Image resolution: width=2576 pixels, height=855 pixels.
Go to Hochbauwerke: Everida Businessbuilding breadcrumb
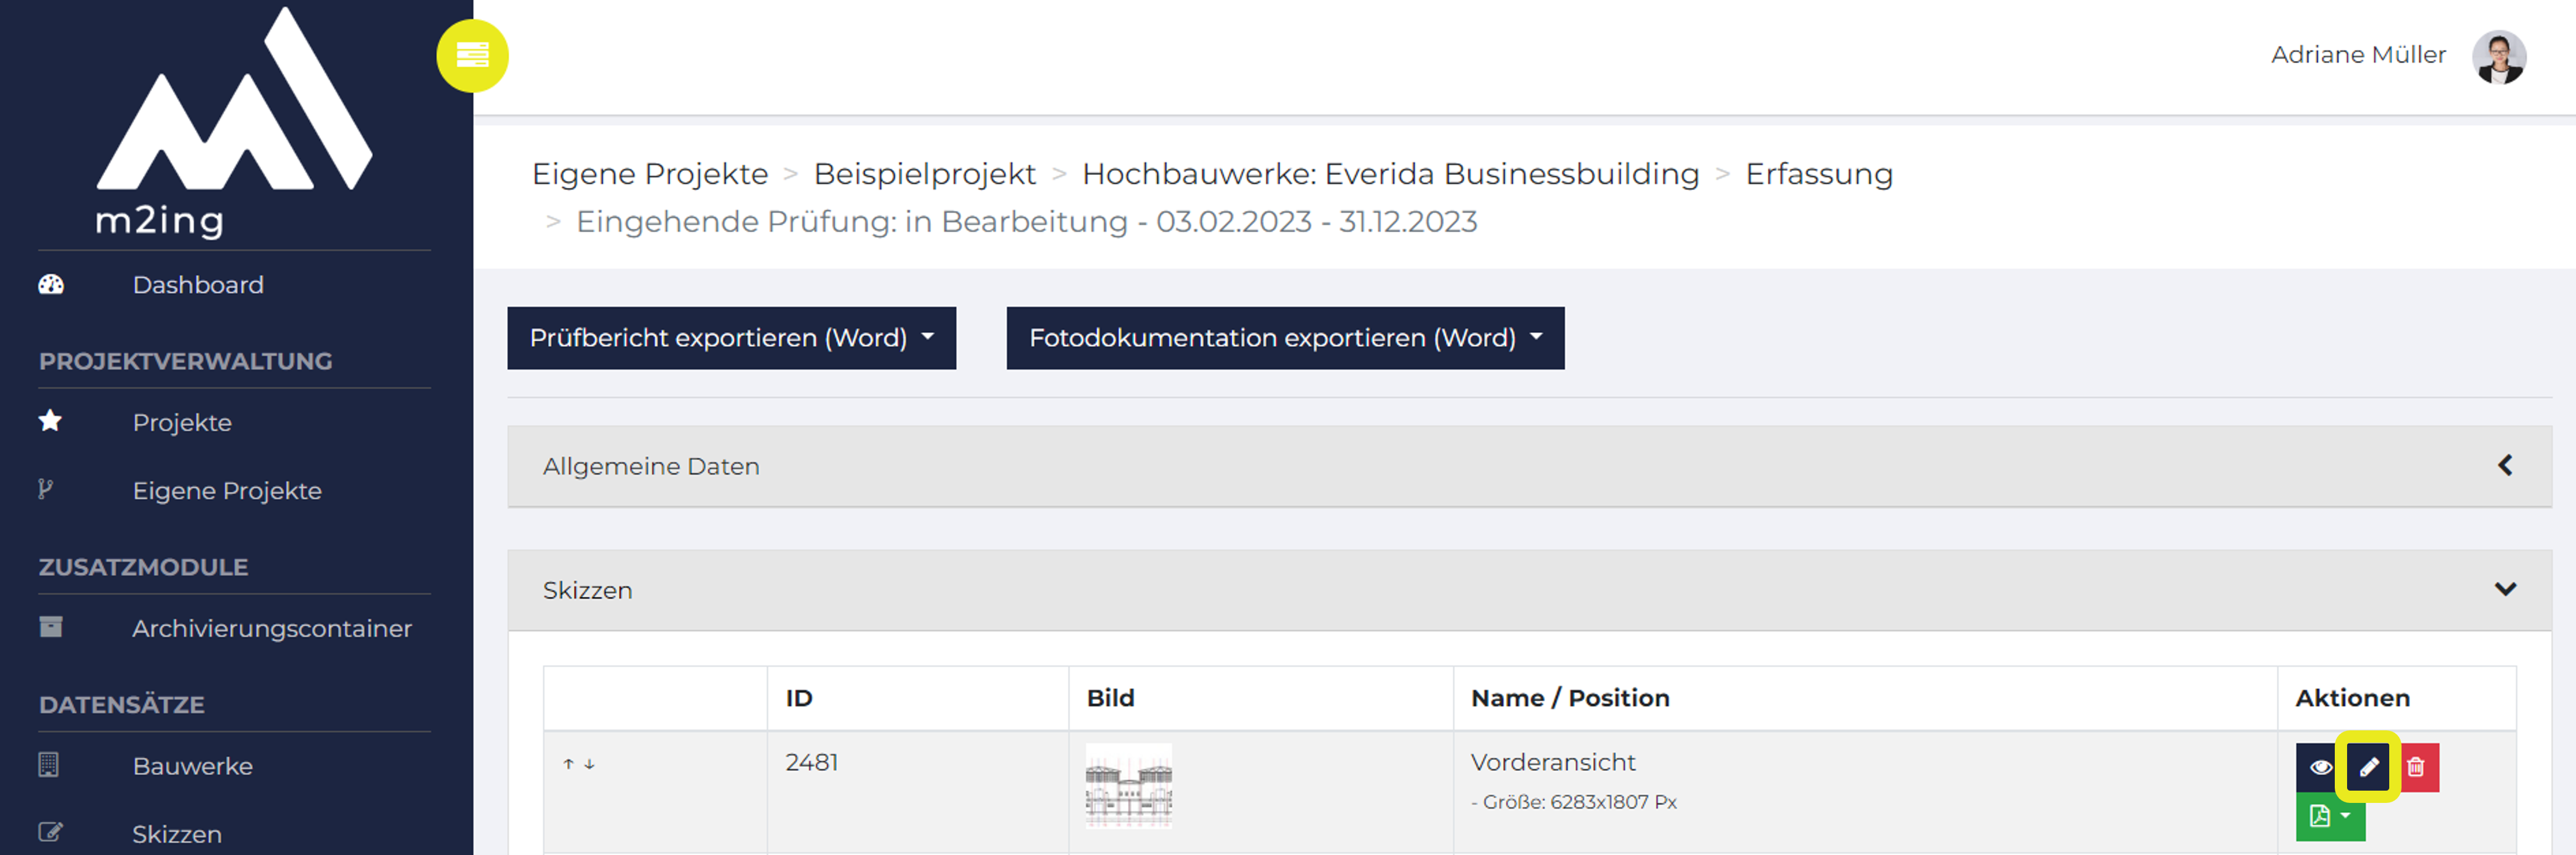click(x=1391, y=174)
